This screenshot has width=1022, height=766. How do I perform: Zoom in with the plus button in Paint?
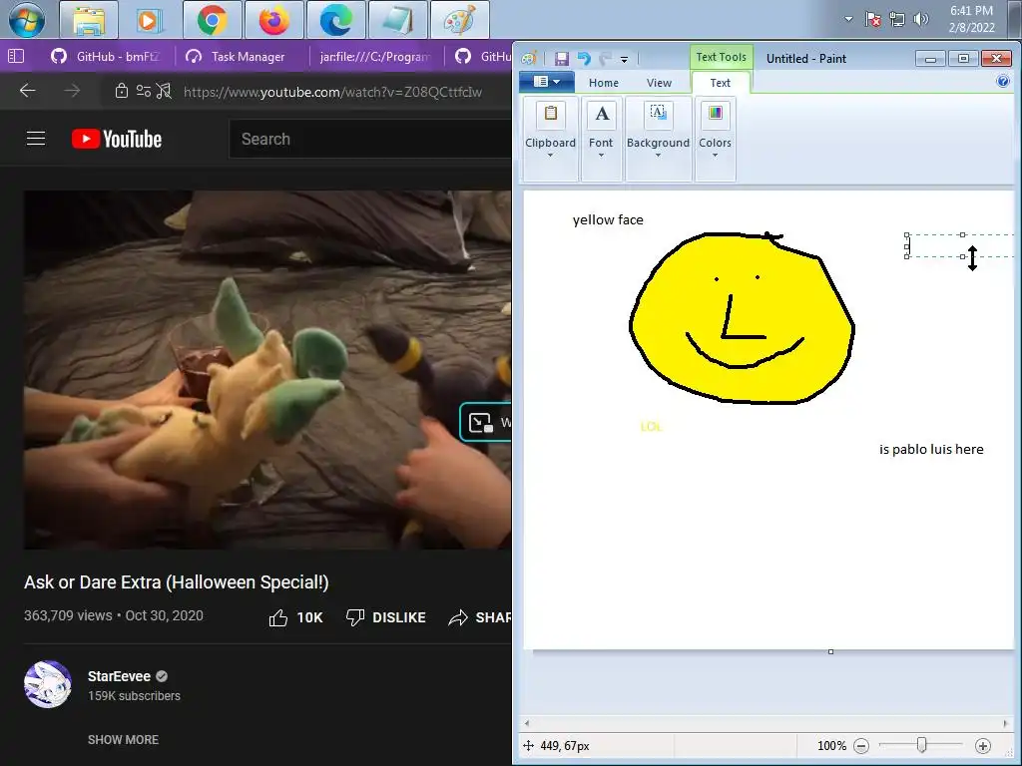point(983,746)
